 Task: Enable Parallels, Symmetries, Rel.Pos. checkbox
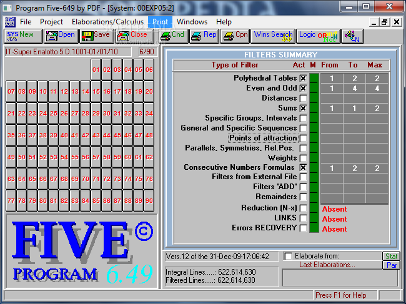(303, 148)
